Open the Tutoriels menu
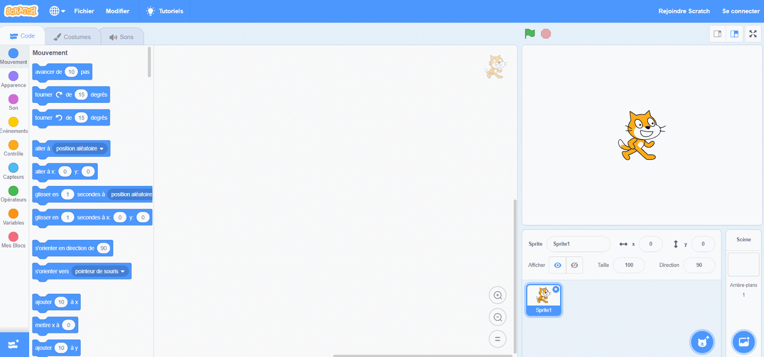764x357 pixels. point(165,11)
